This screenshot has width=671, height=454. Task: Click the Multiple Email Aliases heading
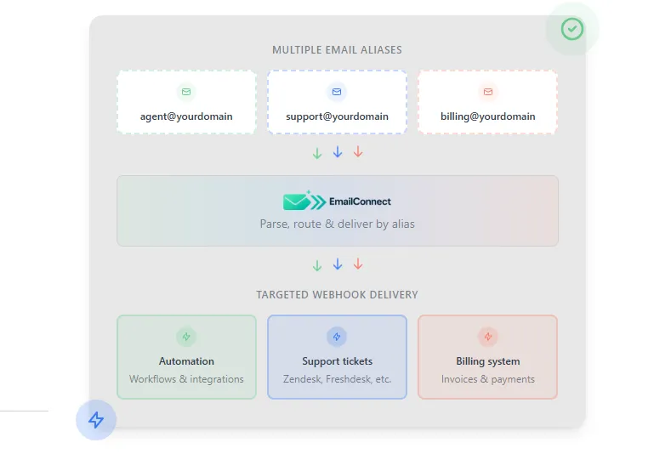337,50
